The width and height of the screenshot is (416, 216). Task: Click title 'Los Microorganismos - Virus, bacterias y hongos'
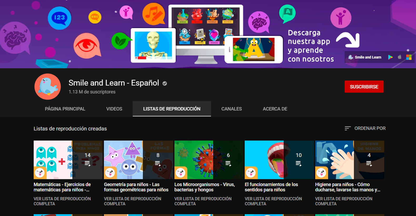(x=204, y=187)
